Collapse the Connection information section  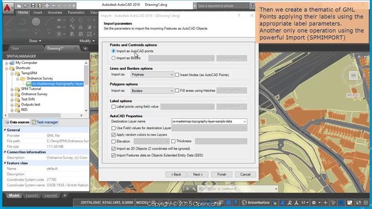5,152
